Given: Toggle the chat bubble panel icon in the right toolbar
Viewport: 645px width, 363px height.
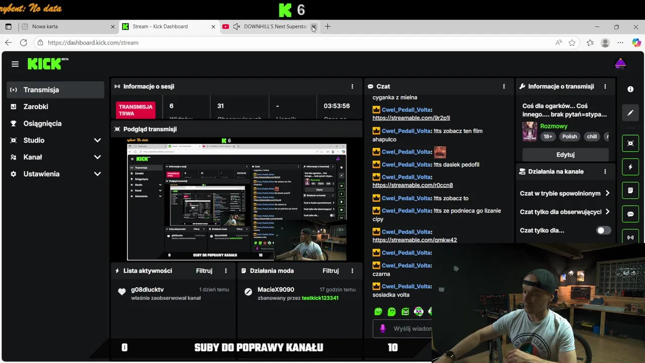Looking at the screenshot, I should pyautogui.click(x=630, y=214).
